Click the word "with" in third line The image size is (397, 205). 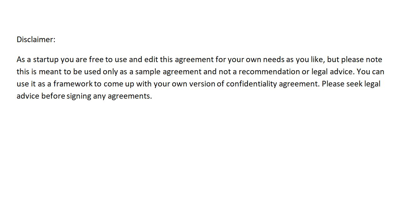pyautogui.click(x=144, y=84)
